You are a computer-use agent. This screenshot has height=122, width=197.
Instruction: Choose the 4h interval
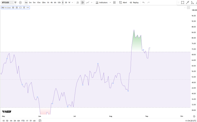(x=52, y=3)
